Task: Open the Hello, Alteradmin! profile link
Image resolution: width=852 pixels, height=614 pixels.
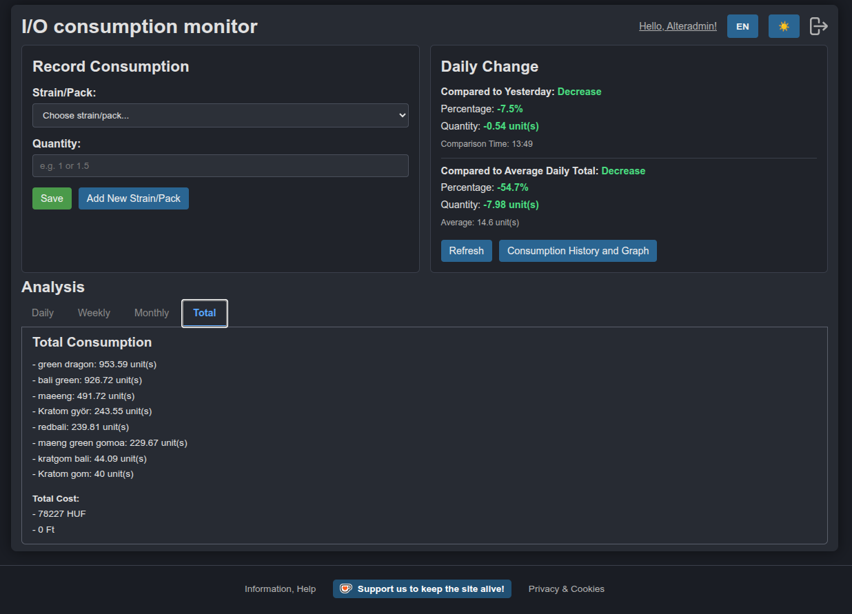Action: (678, 26)
